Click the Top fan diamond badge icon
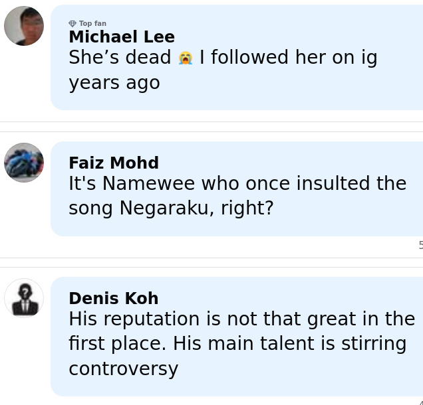This screenshot has height=405, width=423. [72, 24]
